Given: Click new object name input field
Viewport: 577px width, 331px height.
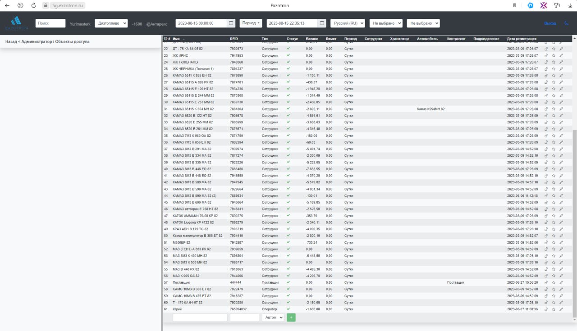Looking at the screenshot, I should [200, 317].
